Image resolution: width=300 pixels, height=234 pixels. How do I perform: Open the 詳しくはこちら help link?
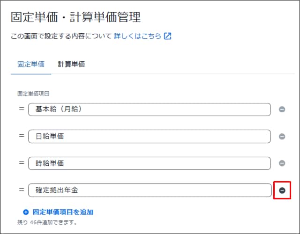[137, 36]
